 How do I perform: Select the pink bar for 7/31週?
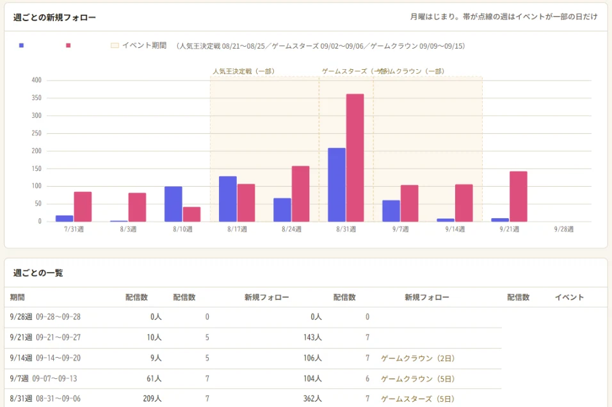[x=83, y=207]
